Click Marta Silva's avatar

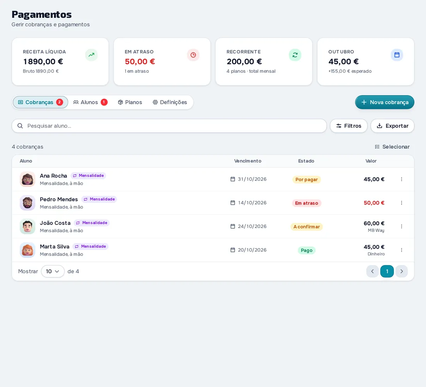pos(27,250)
